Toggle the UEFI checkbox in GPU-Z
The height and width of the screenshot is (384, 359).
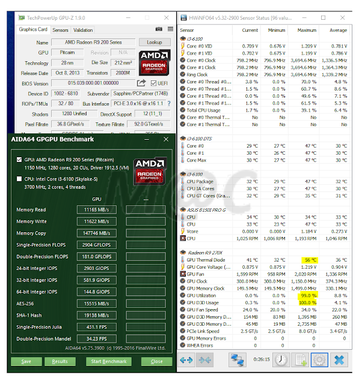click(x=153, y=83)
